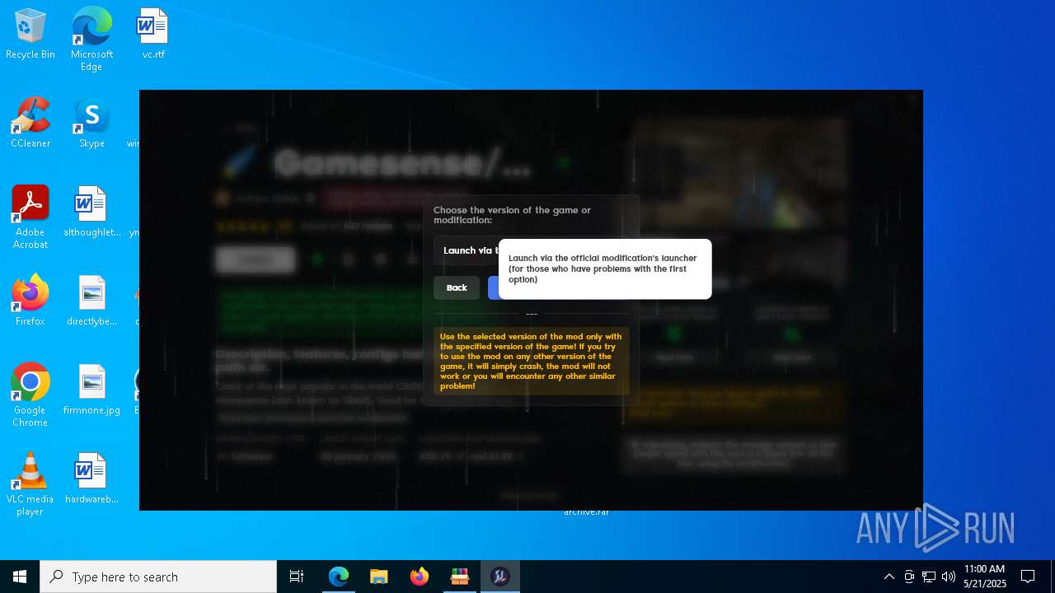Select the directlybe... image file
The image size is (1055, 593).
[91, 301]
